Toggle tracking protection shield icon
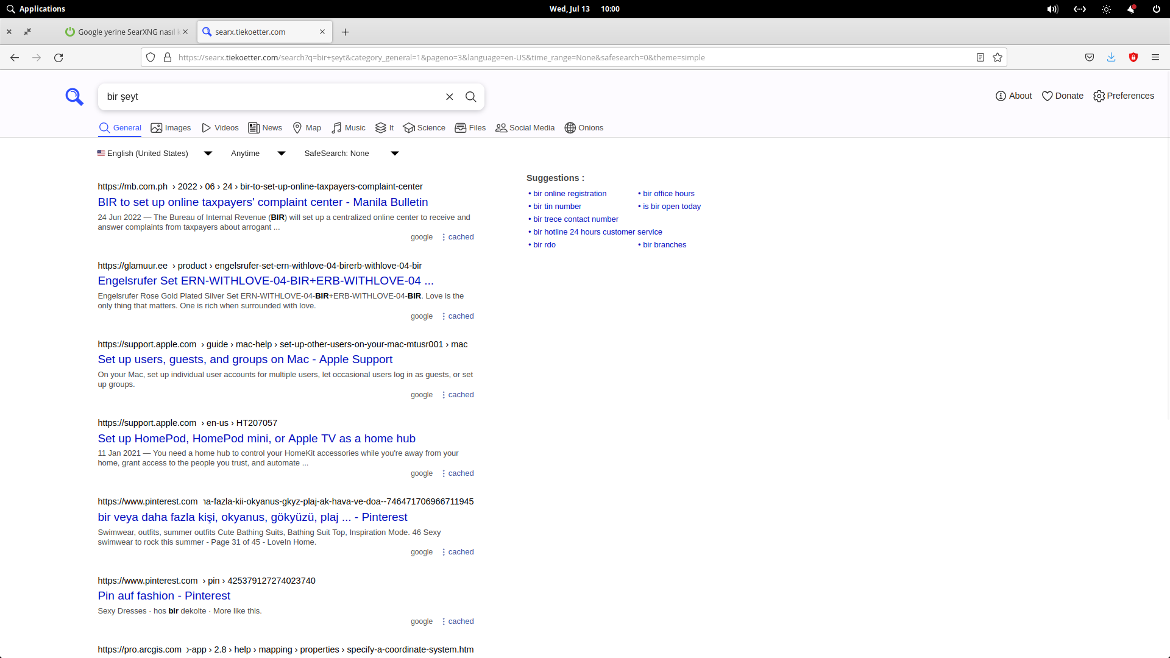 [151, 57]
